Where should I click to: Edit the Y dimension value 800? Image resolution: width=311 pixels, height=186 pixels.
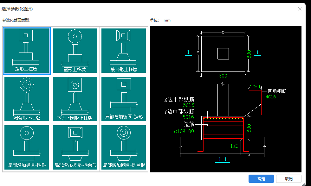[249, 54]
